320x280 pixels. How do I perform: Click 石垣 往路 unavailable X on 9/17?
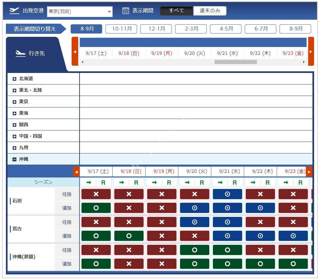96,194
